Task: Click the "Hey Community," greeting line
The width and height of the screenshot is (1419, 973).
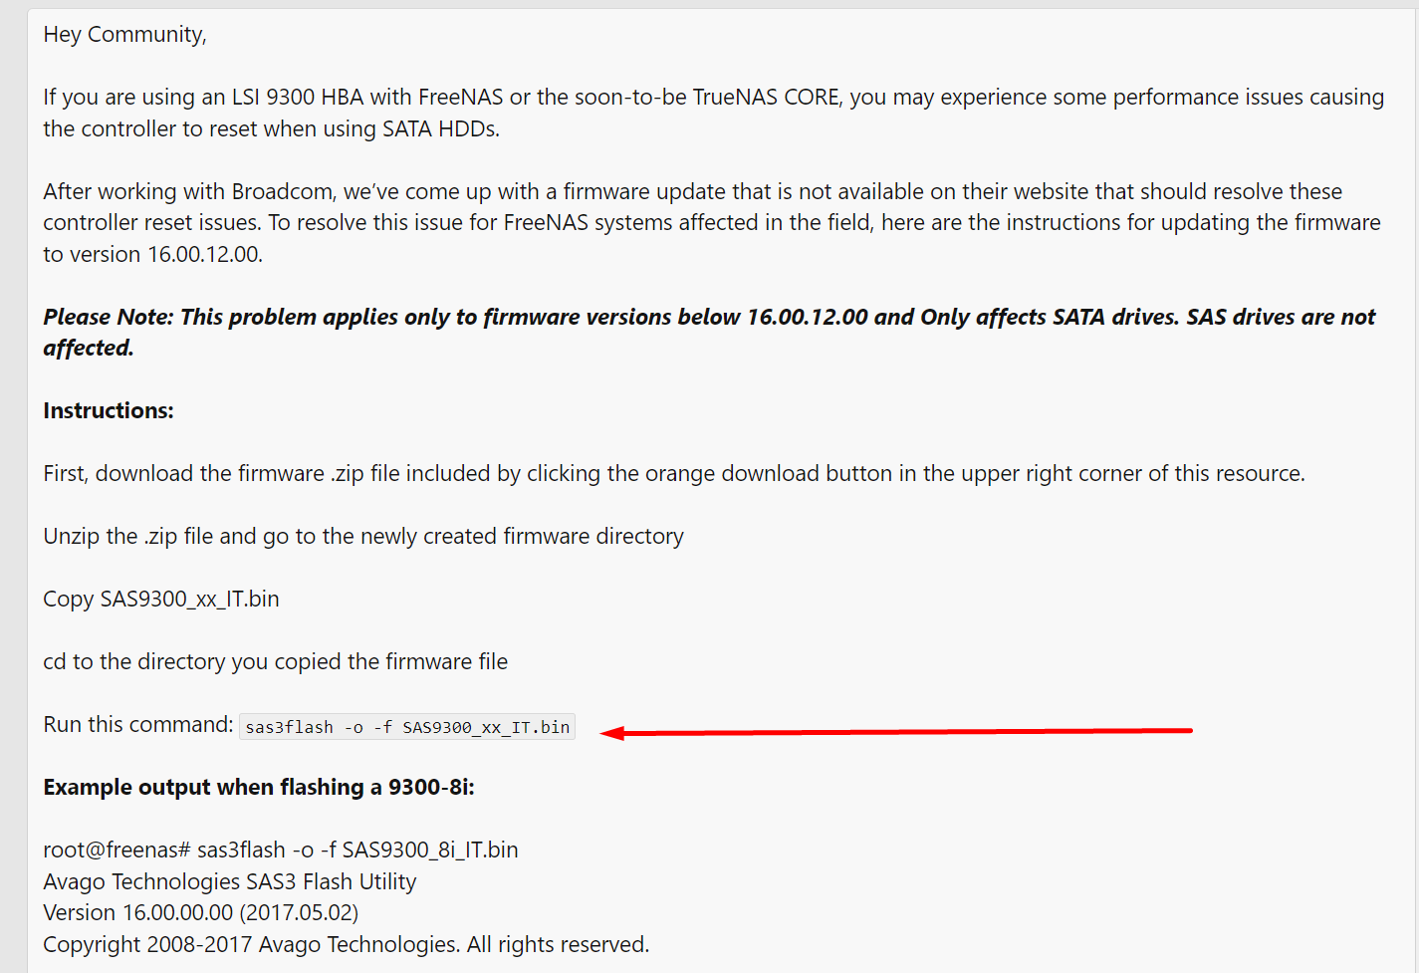Action: coord(124,35)
